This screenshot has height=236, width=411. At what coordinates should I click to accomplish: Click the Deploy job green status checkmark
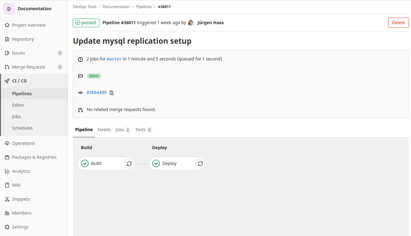click(x=156, y=163)
